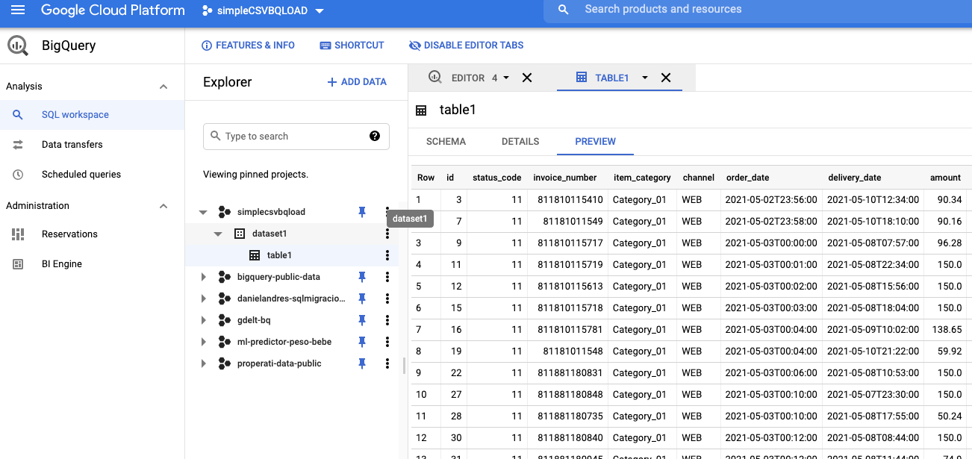This screenshot has width=972, height=459.
Task: Unpin the properati-data-public project
Action: 362,363
